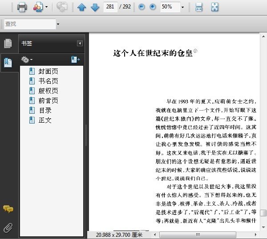The image size is (267, 239).
Task: Zoom out with the minus button
Action: point(142,7)
